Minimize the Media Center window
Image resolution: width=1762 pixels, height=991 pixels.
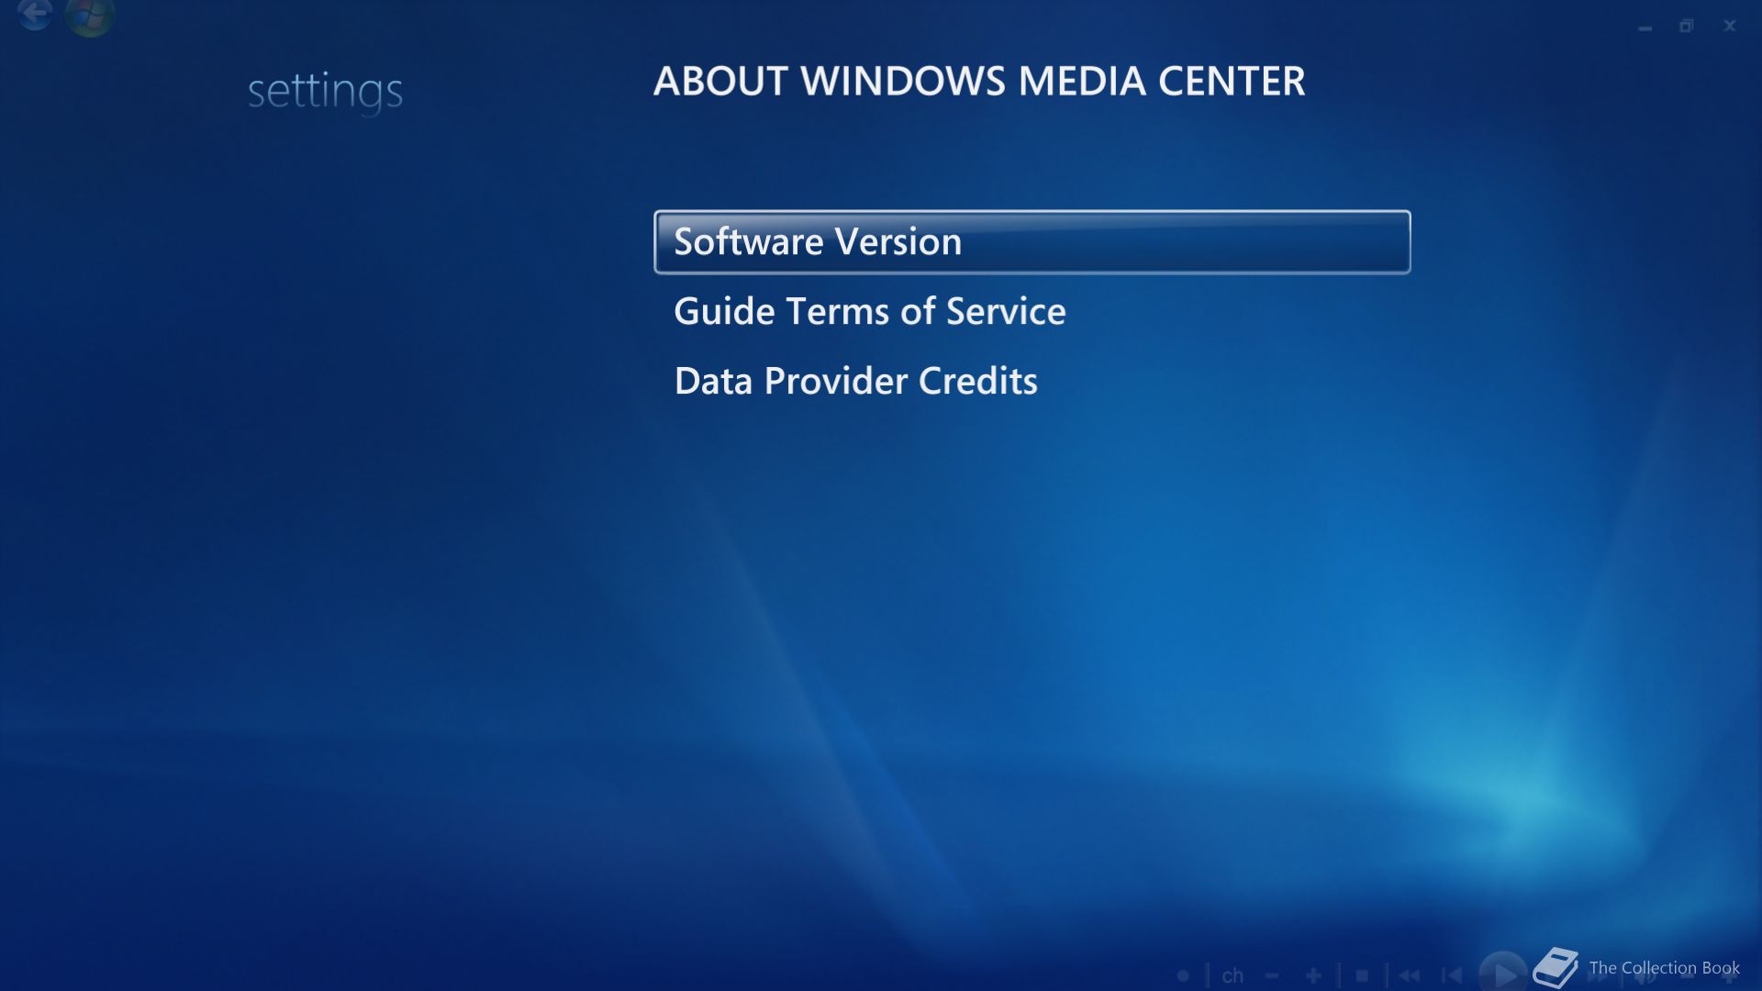coord(1645,28)
